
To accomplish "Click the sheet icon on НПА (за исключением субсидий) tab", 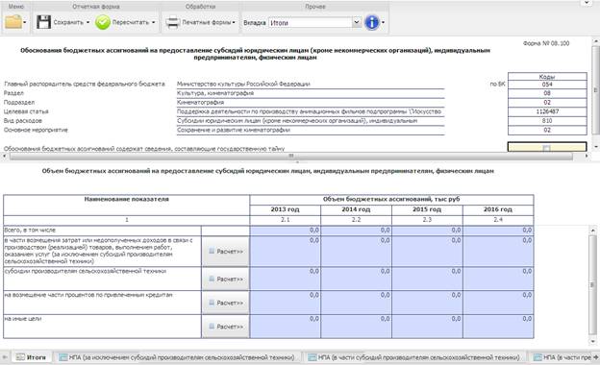I will coord(63,357).
